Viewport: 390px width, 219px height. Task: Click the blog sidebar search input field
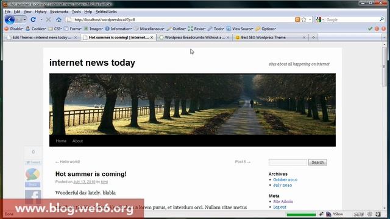(x=288, y=162)
